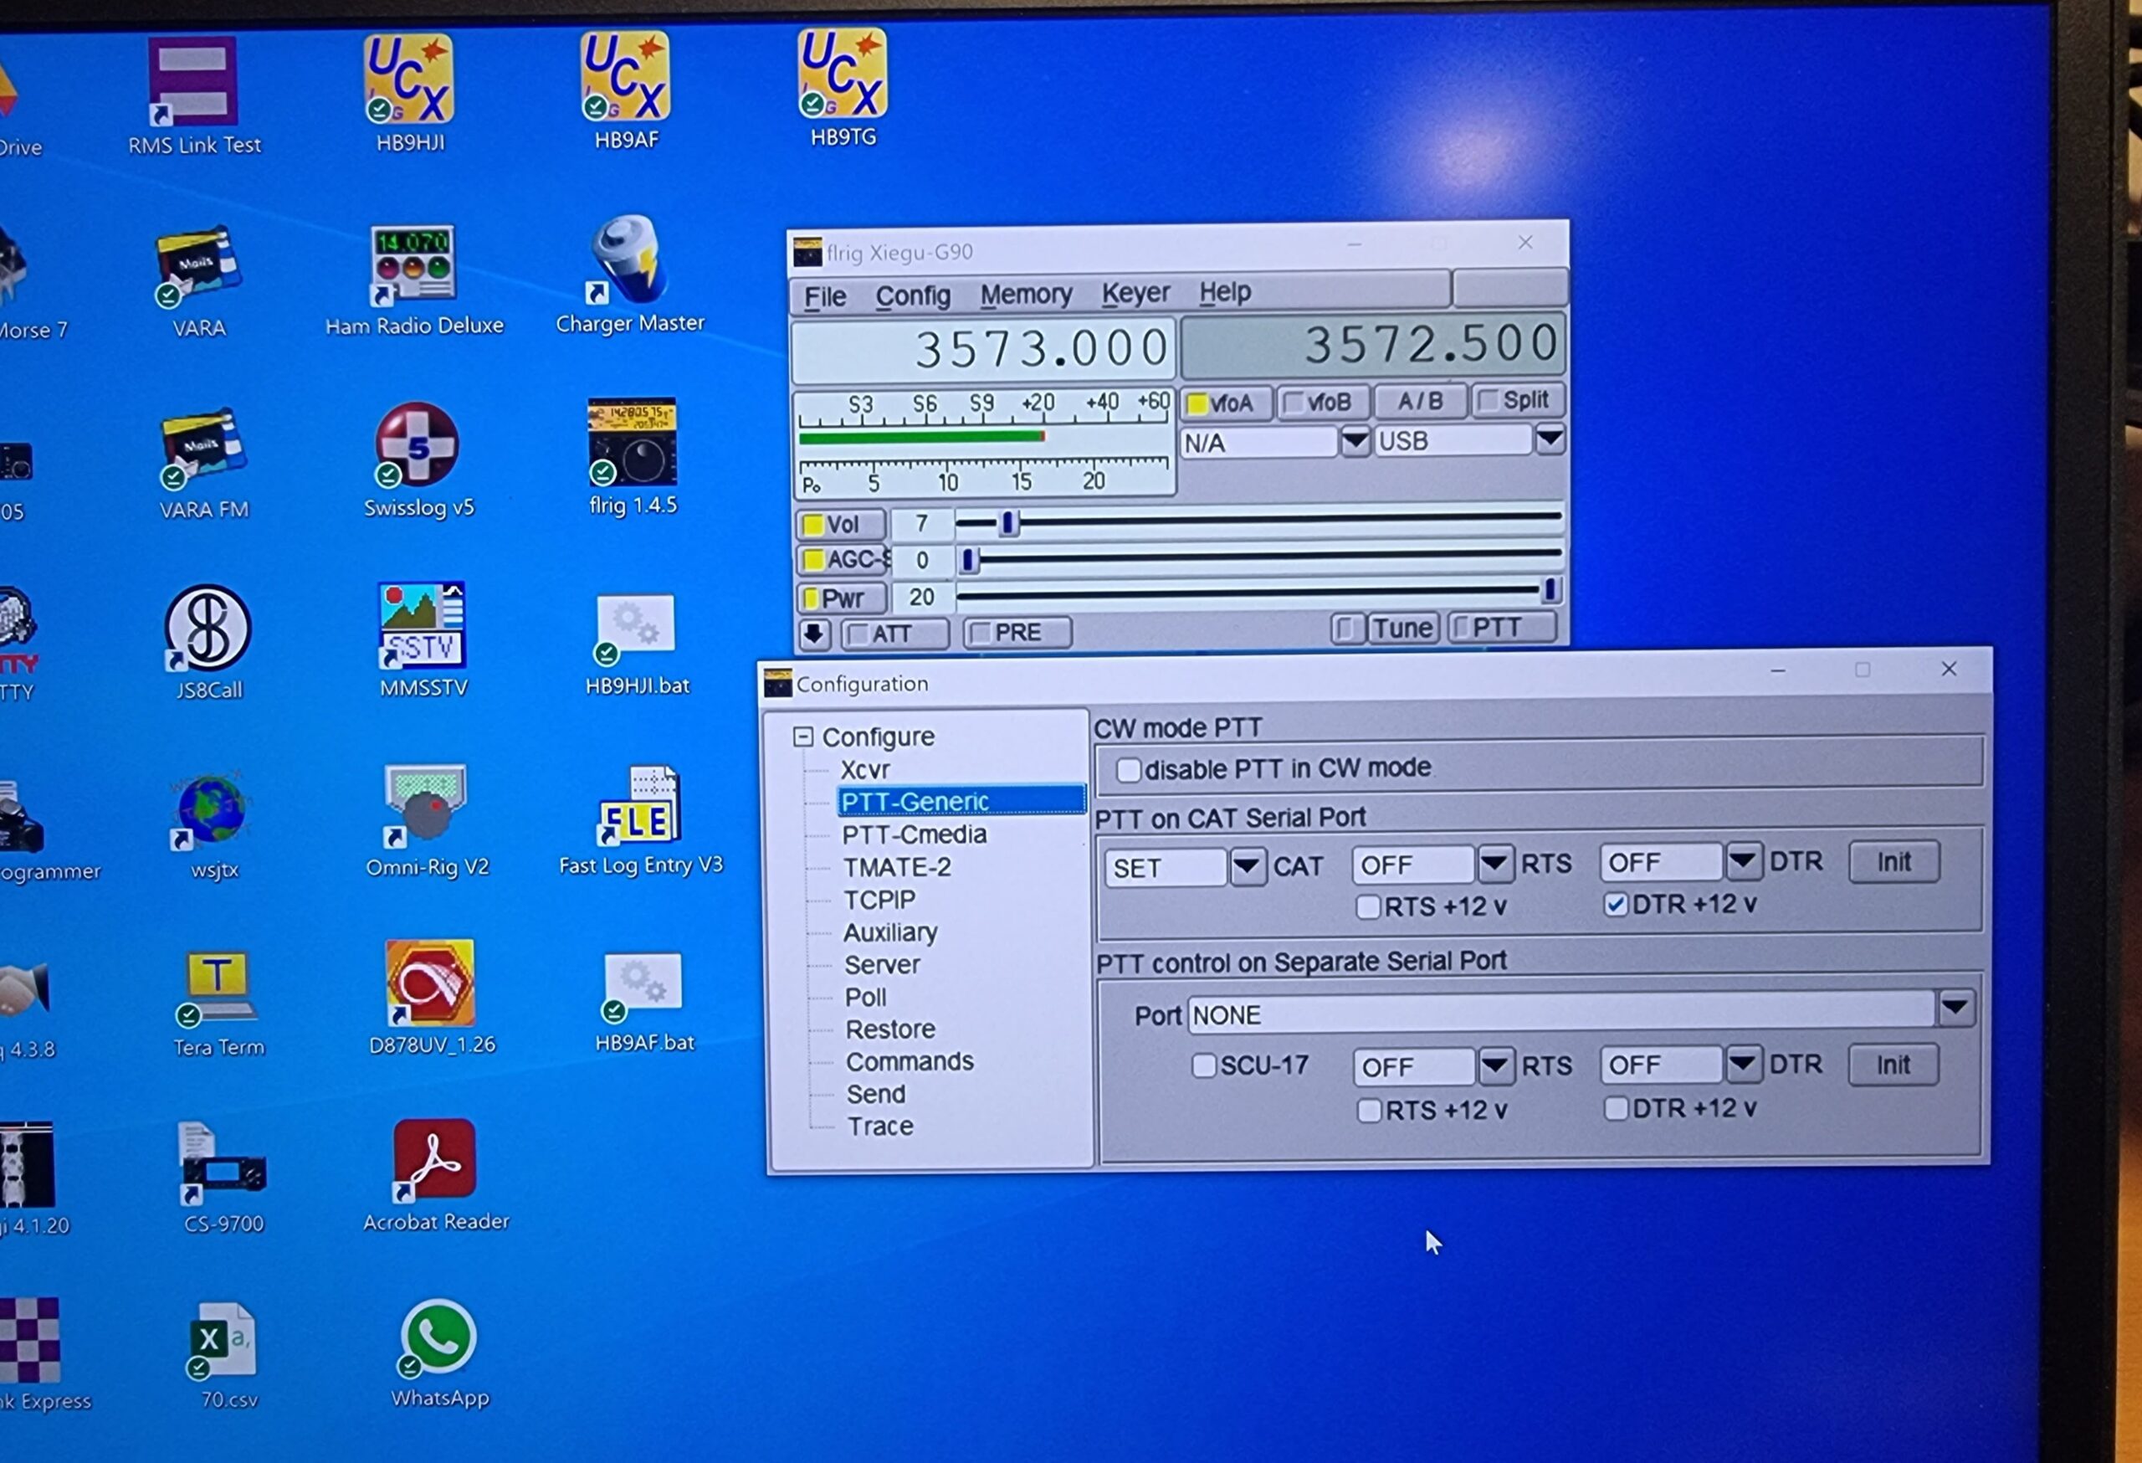Open the USB mode dropdown in flrig
Screen dimensions: 2142x1463
(x=1550, y=439)
